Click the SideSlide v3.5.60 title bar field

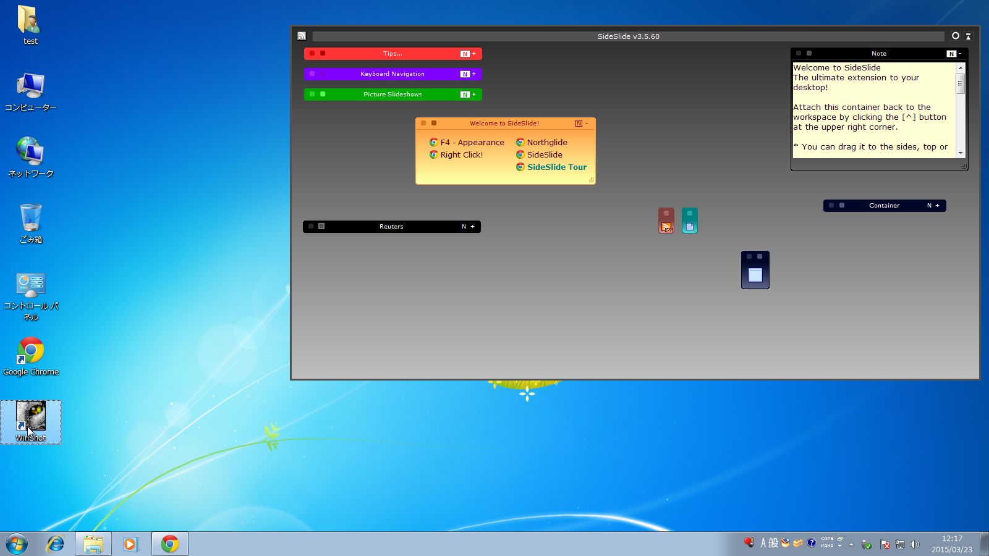pyautogui.click(x=628, y=36)
